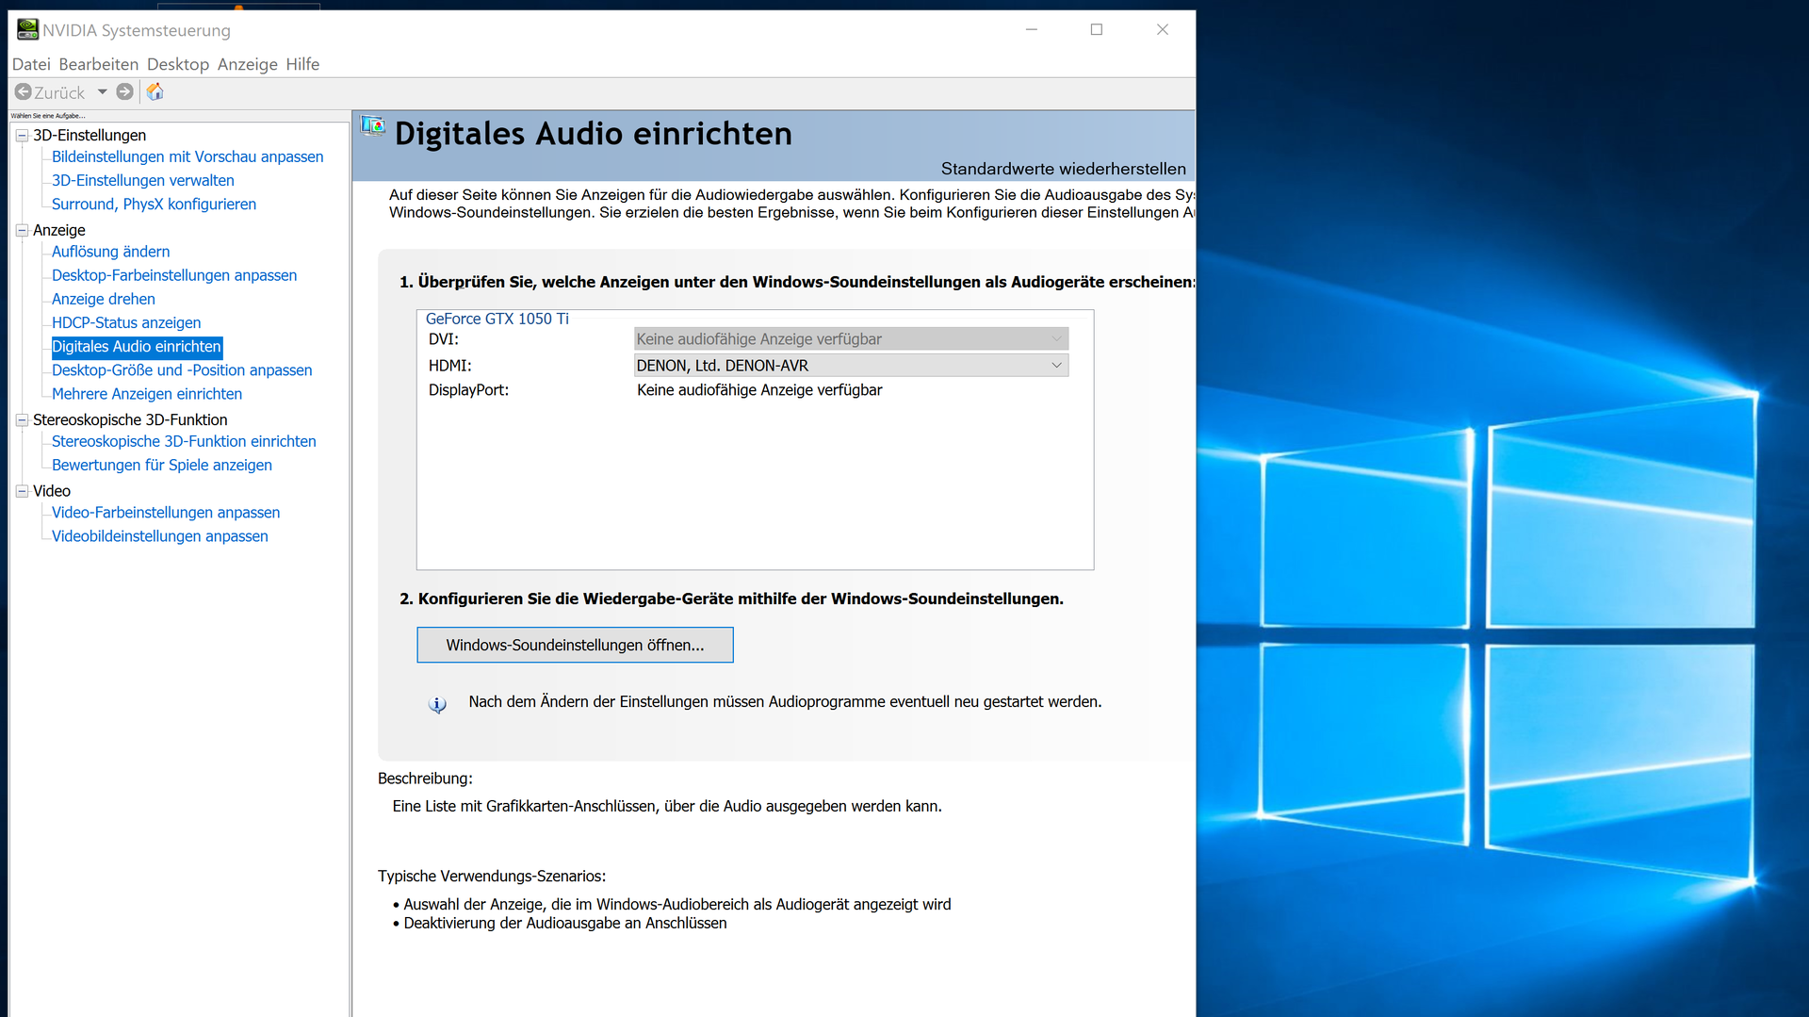
Task: Open Auflösung ändern page
Action: tap(111, 252)
